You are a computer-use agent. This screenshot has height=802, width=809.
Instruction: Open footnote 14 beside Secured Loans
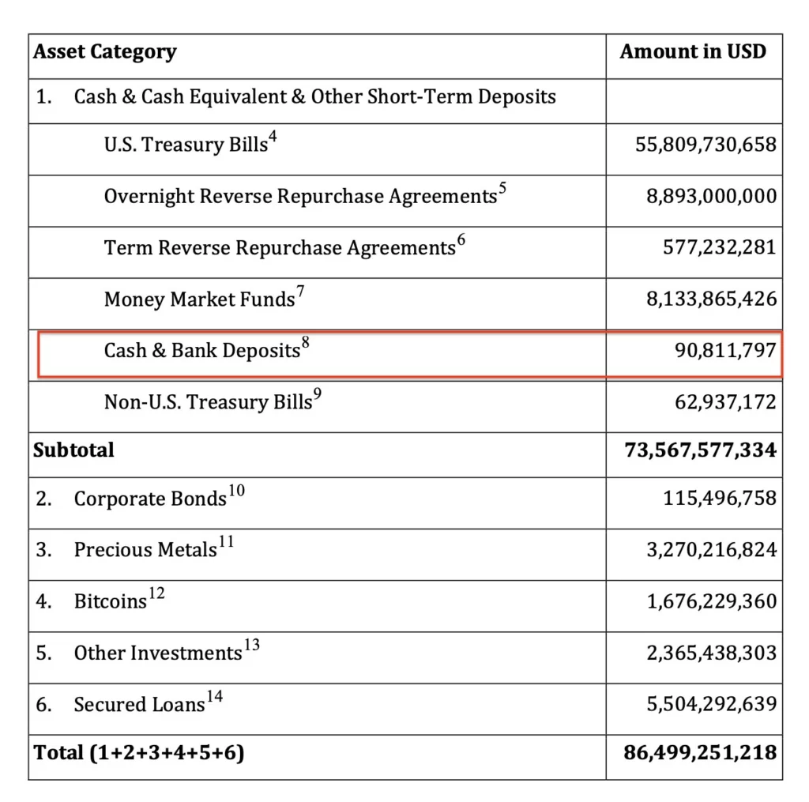214,697
